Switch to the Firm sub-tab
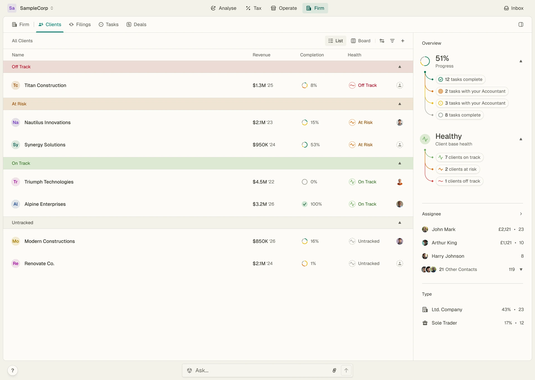Image resolution: width=535 pixels, height=380 pixels. [x=21, y=24]
